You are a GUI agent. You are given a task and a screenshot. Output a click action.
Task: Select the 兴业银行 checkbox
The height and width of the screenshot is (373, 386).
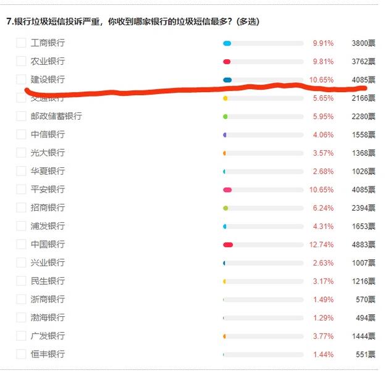tap(21, 262)
